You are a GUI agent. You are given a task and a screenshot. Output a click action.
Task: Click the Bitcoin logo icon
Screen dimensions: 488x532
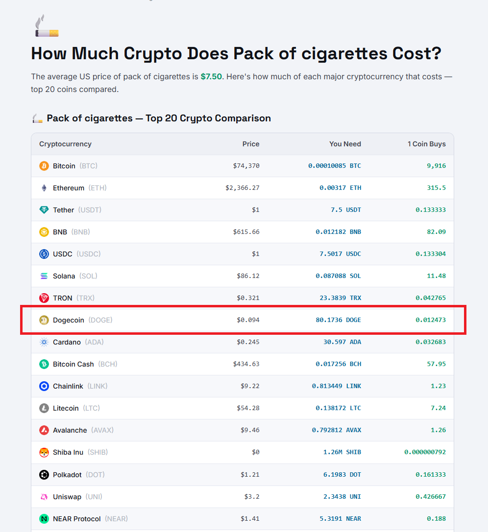45,165
